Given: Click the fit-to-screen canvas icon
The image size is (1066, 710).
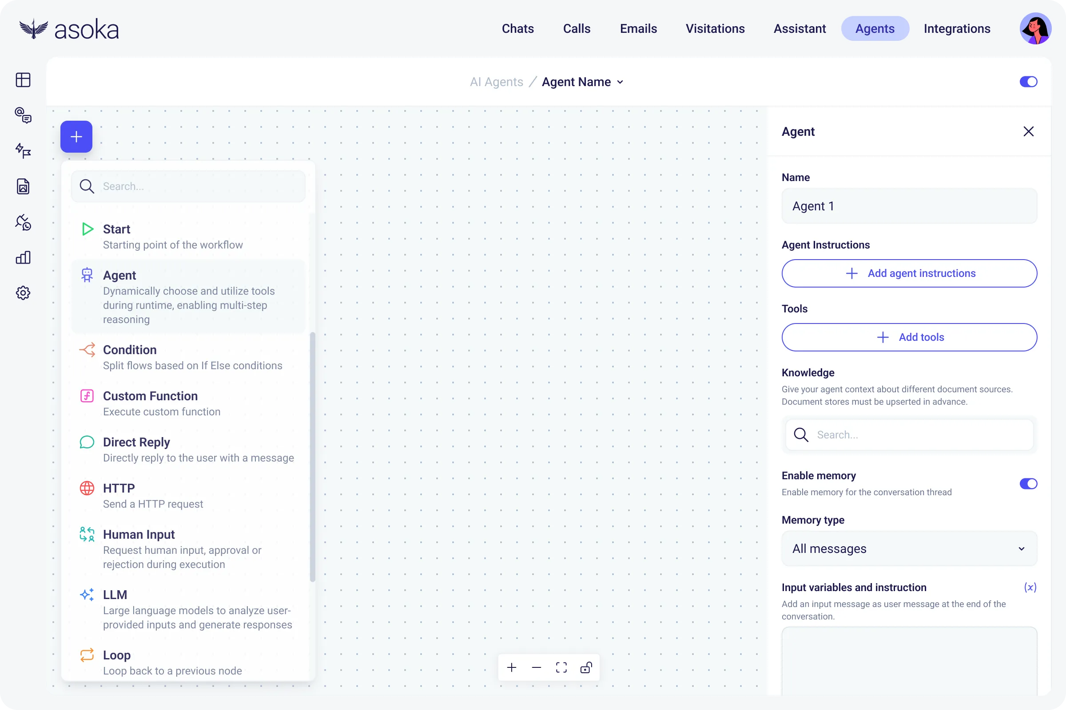Looking at the screenshot, I should coord(561,667).
